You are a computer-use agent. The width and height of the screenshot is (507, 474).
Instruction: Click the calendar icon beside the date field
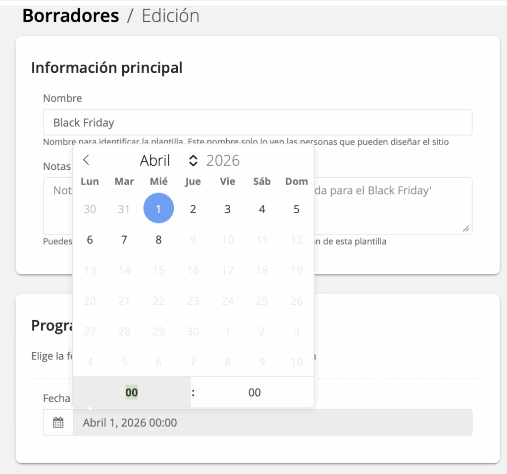click(x=58, y=423)
